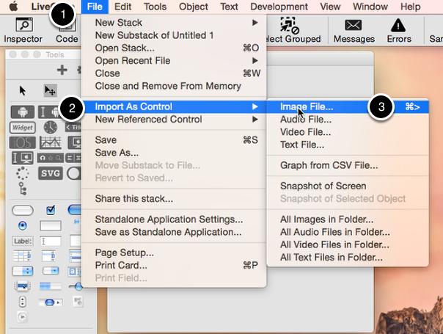Choose Snapshot of Screen
The width and height of the screenshot is (443, 334).
[x=348, y=186]
